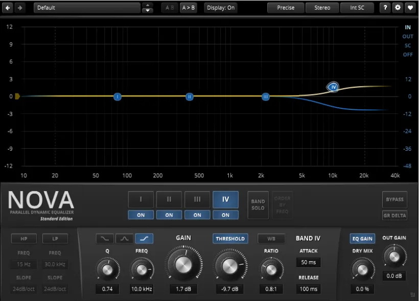Screen dimensions: 419x301
Task: Show OUT analyzer display
Action: 408,36
